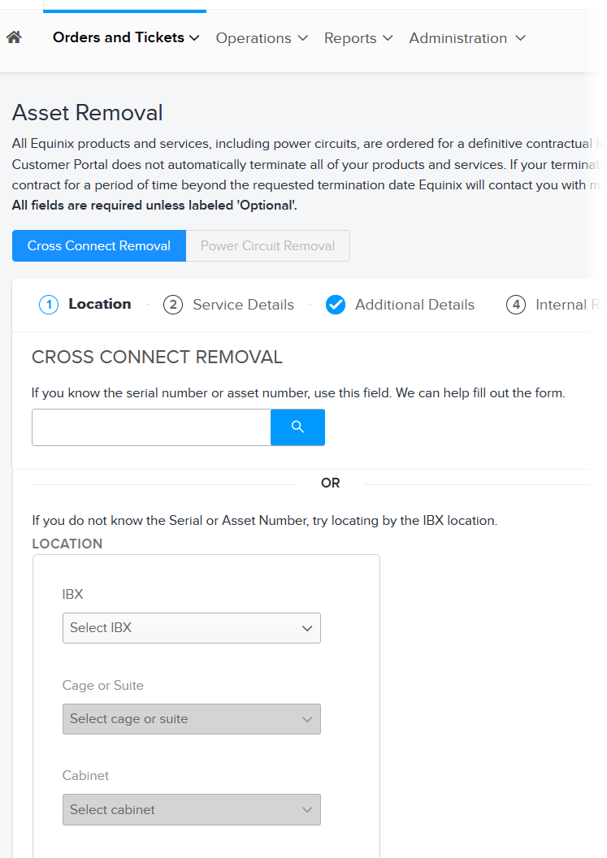Switch to Power Circuit Removal
Image resolution: width=607 pixels, height=858 pixels.
click(267, 245)
